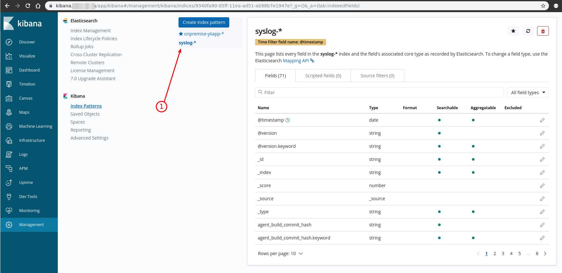Image resolution: width=562 pixels, height=273 pixels.
Task: Edit the _id field
Action: pyautogui.click(x=542, y=159)
